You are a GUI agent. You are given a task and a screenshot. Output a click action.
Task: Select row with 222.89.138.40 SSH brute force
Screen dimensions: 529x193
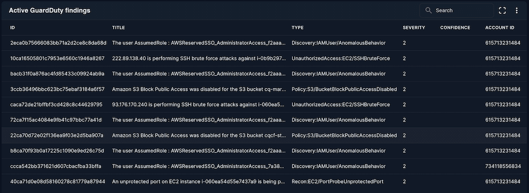264,59
